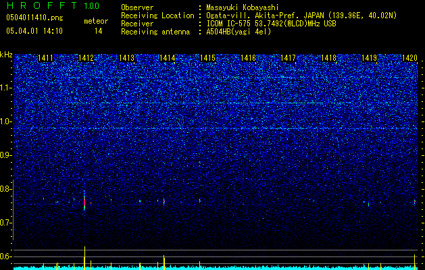Click the Observer label
Screen dimensions: 425x270
(x=137, y=8)
